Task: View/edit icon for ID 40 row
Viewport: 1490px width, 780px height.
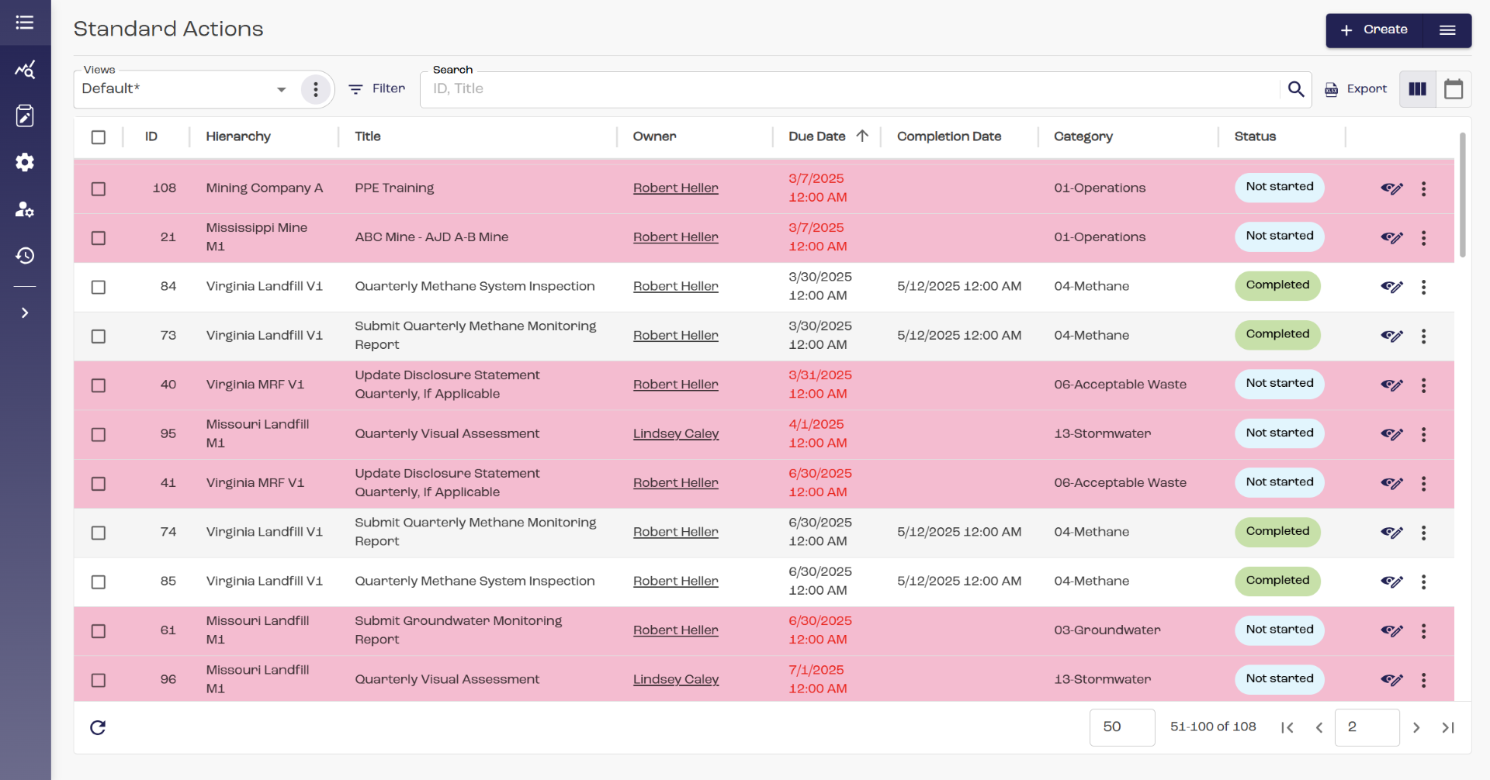Action: 1391,385
